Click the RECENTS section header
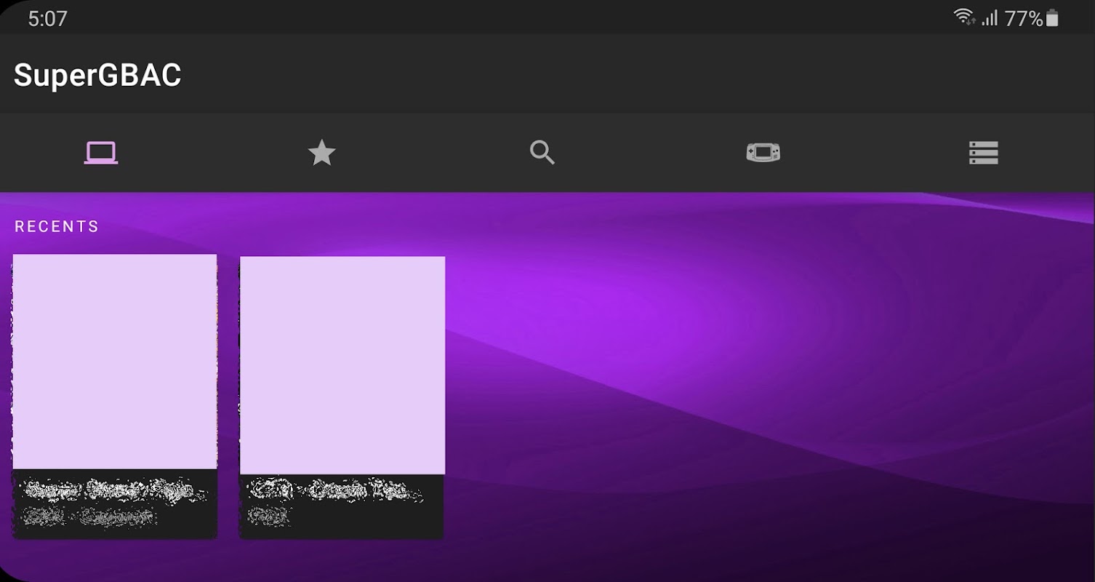This screenshot has height=582, width=1095. (x=57, y=226)
